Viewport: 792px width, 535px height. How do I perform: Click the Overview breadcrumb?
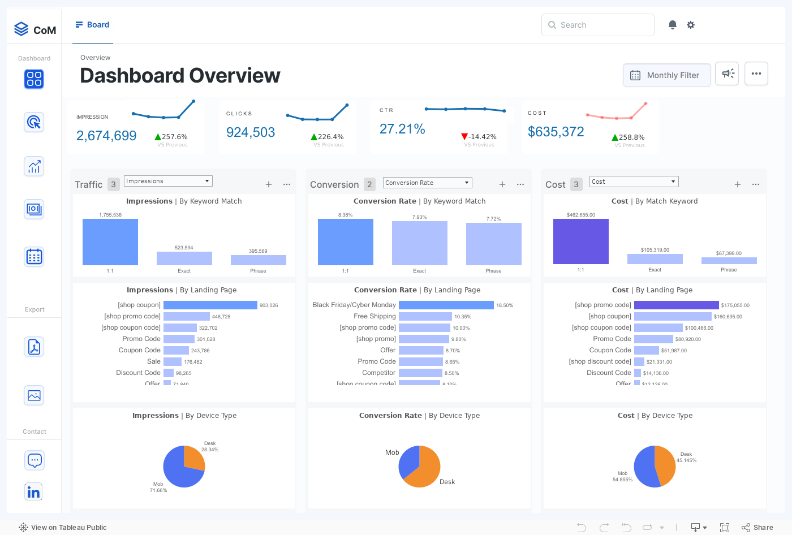click(95, 58)
